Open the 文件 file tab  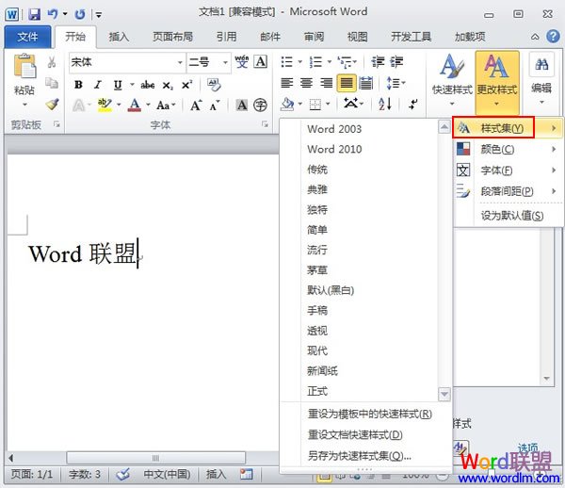tap(27, 37)
